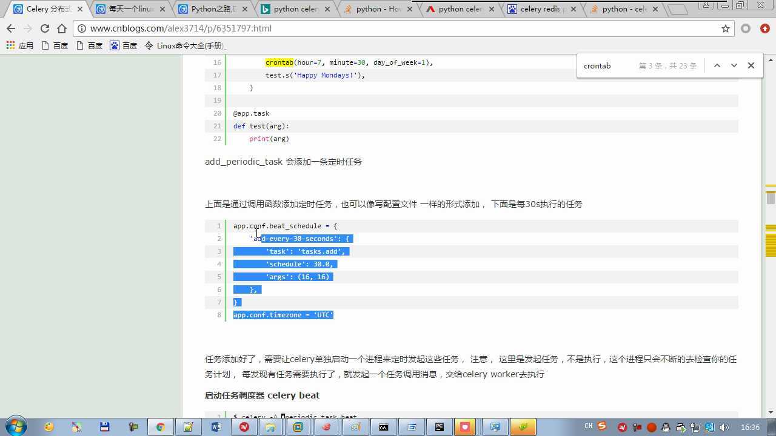
Task: Reload the current page
Action: click(44, 28)
